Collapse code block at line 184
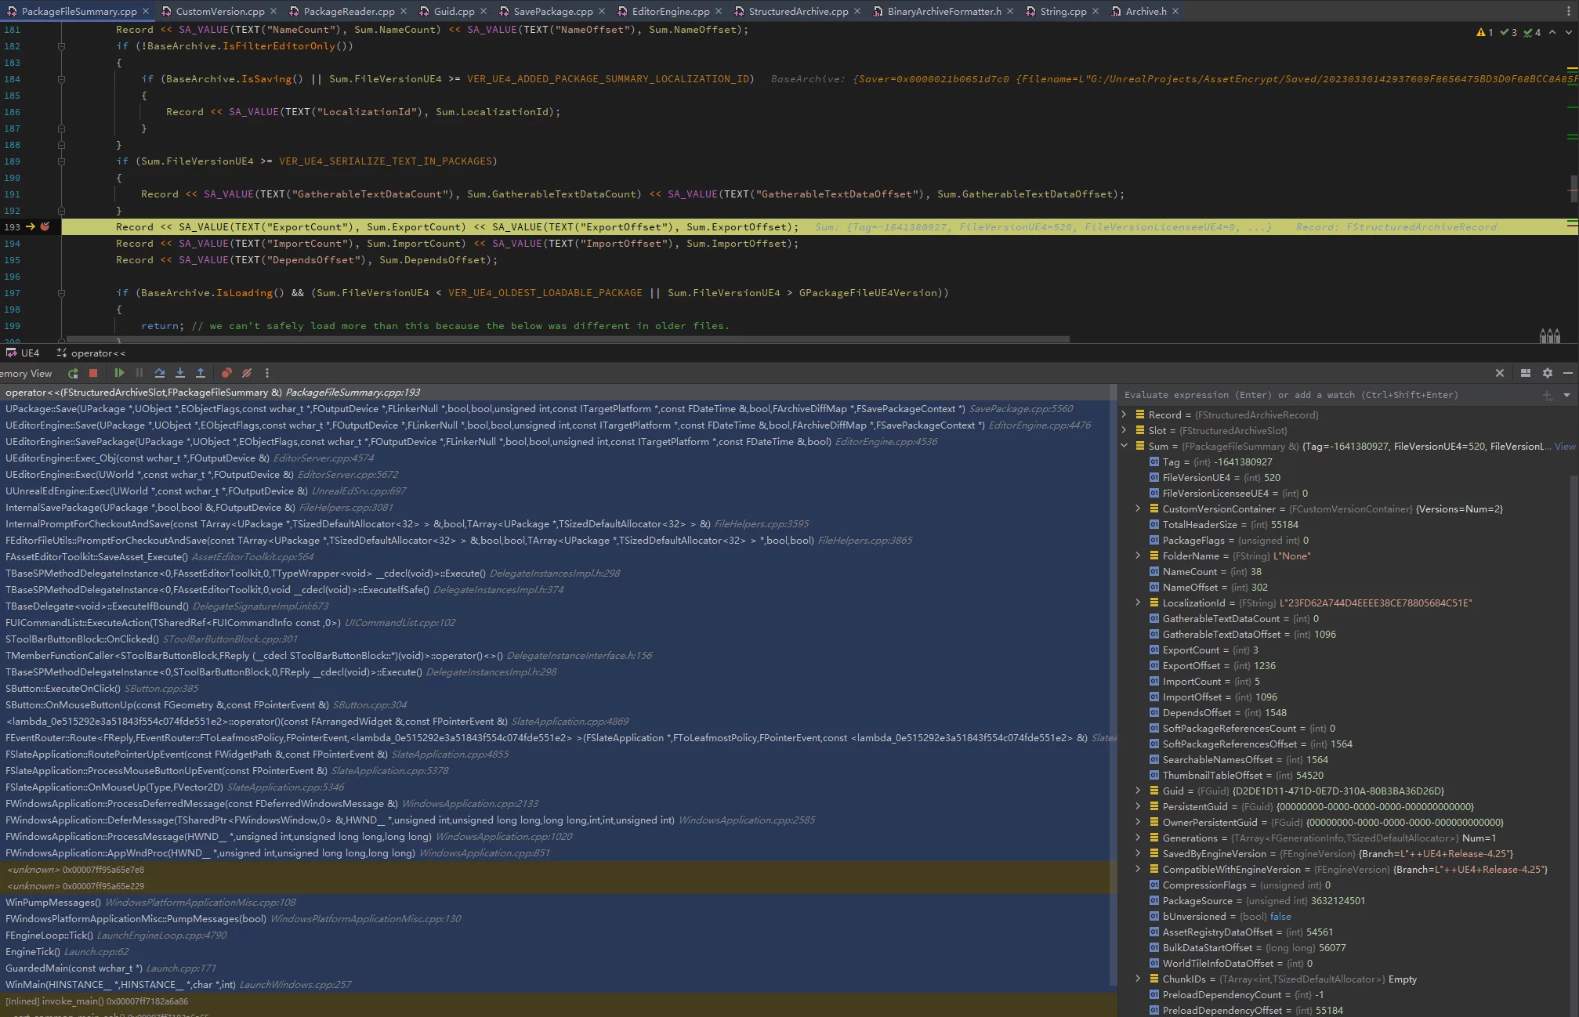 [x=61, y=79]
